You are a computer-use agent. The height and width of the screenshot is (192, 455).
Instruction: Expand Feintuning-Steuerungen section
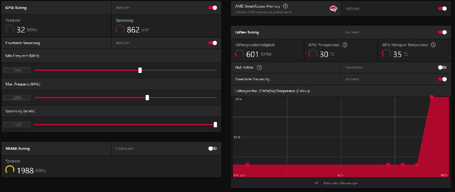click(337, 183)
